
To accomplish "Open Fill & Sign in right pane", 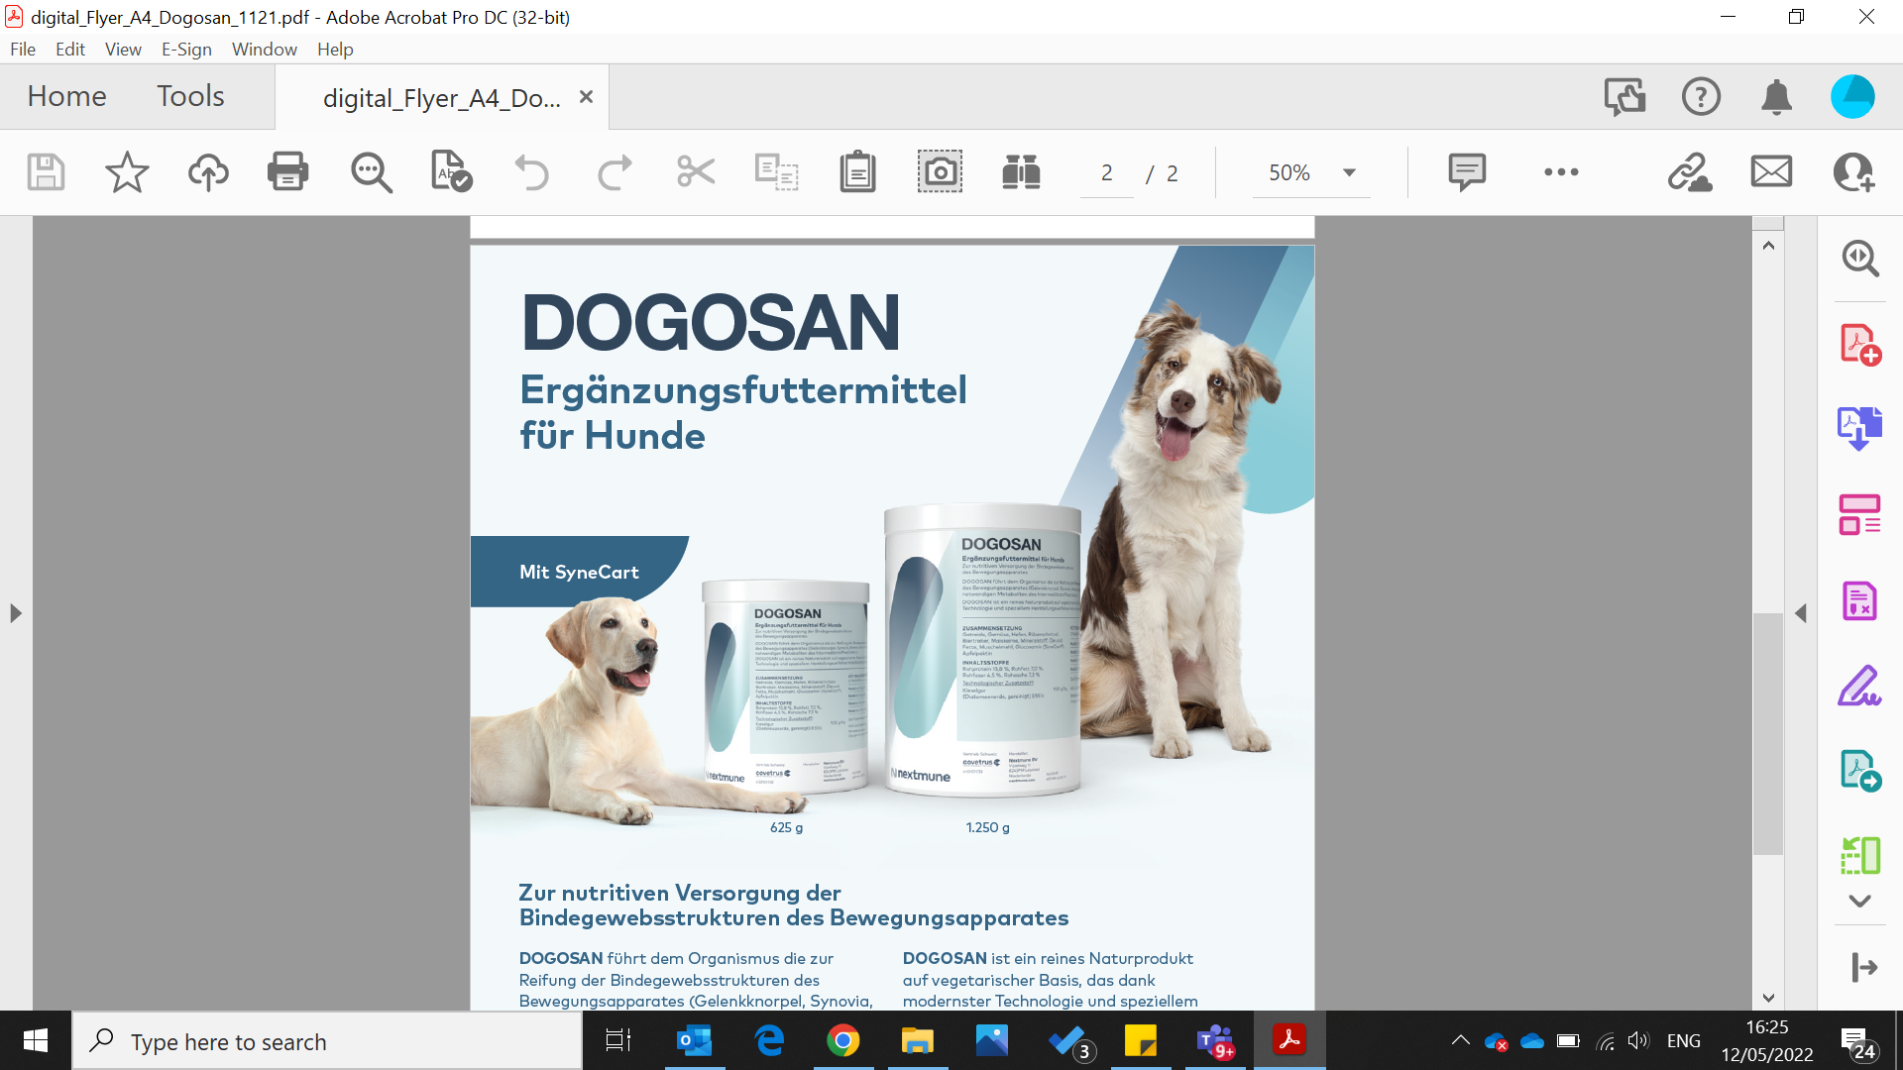I will click(x=1859, y=686).
